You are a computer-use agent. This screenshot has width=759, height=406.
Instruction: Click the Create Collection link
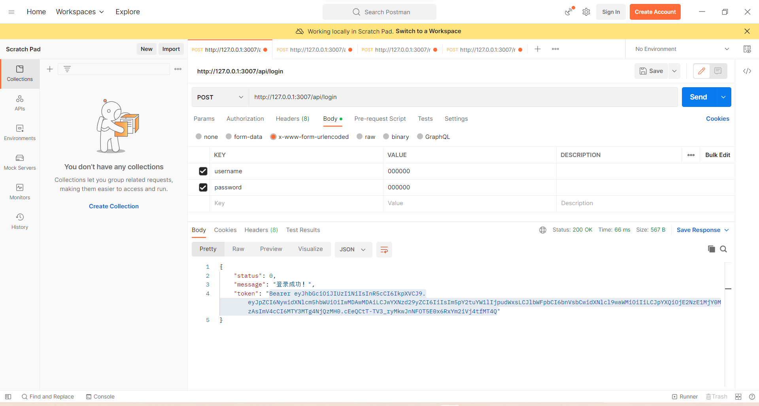(114, 206)
